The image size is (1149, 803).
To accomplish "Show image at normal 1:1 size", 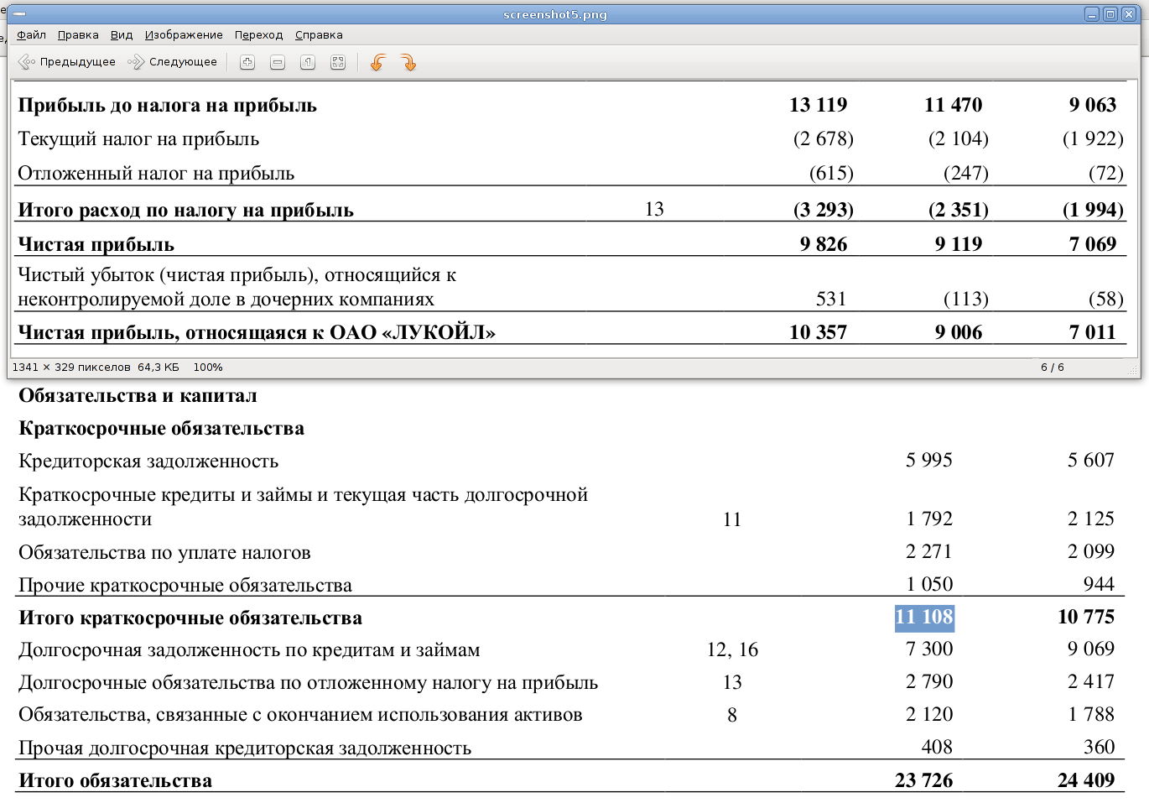I will coord(308,62).
